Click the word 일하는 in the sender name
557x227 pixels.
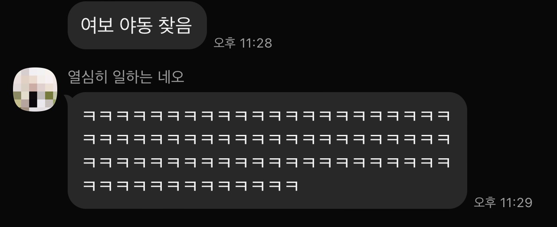pos(132,77)
